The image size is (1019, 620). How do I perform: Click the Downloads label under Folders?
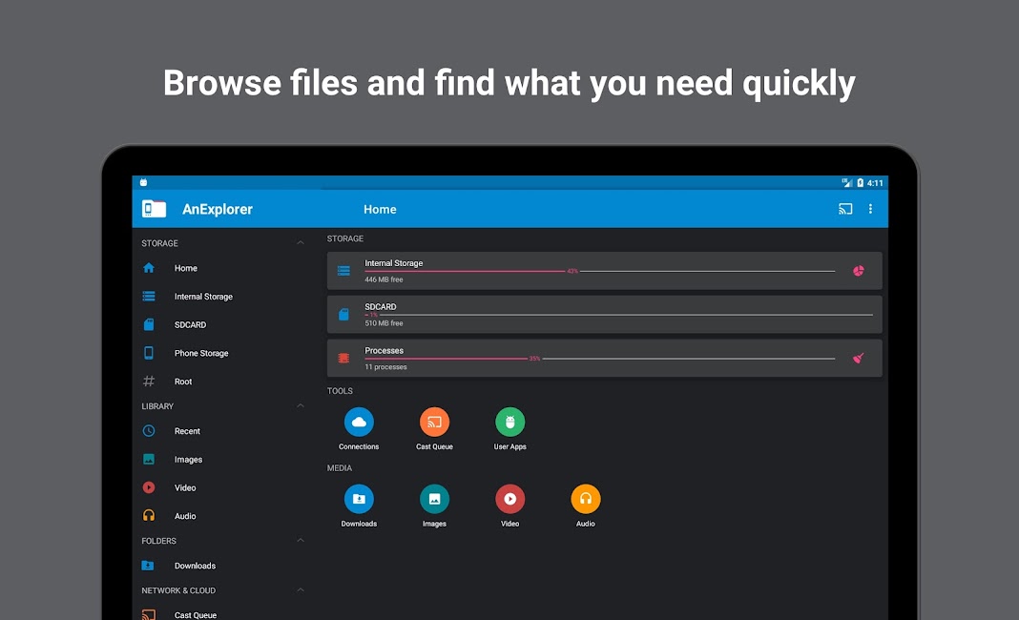click(195, 566)
